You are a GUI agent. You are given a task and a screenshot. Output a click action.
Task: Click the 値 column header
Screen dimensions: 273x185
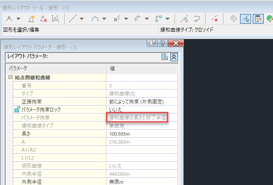[112, 68]
